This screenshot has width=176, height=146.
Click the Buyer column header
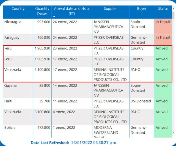[x=142, y=9]
